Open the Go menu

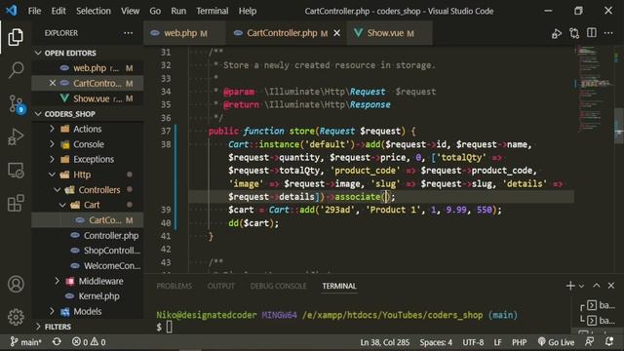(x=155, y=11)
